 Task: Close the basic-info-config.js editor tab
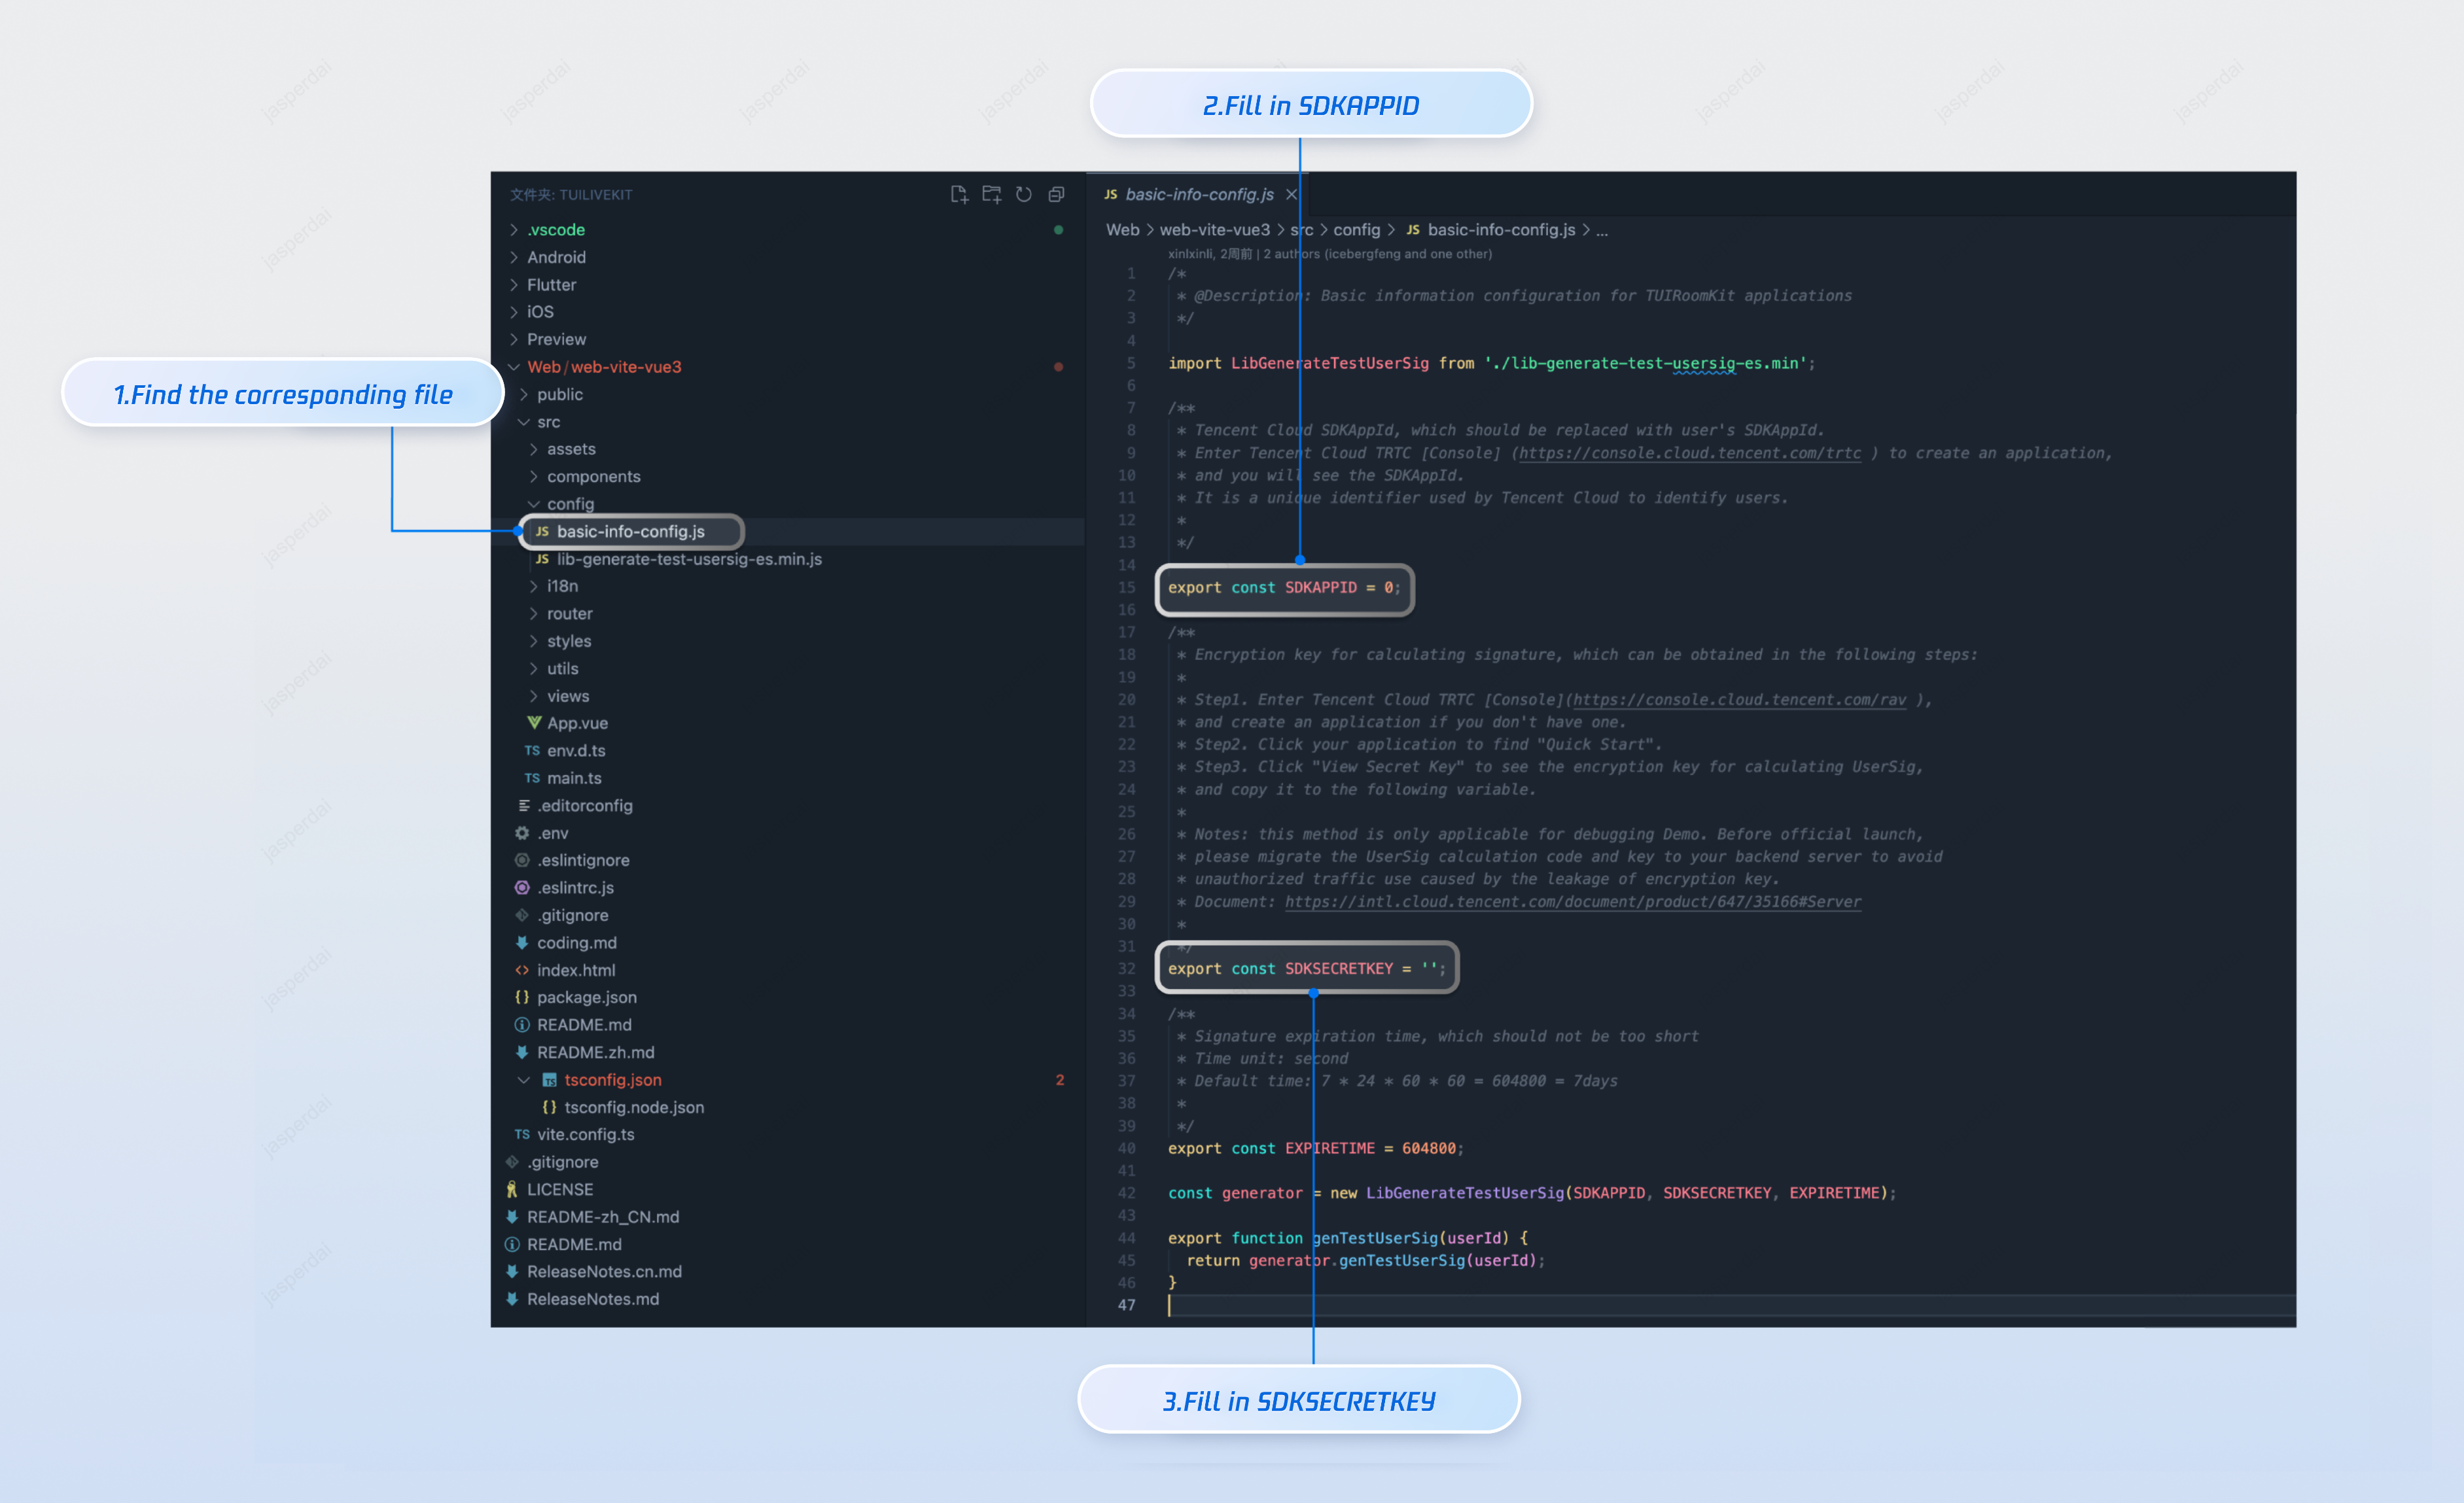(1291, 194)
